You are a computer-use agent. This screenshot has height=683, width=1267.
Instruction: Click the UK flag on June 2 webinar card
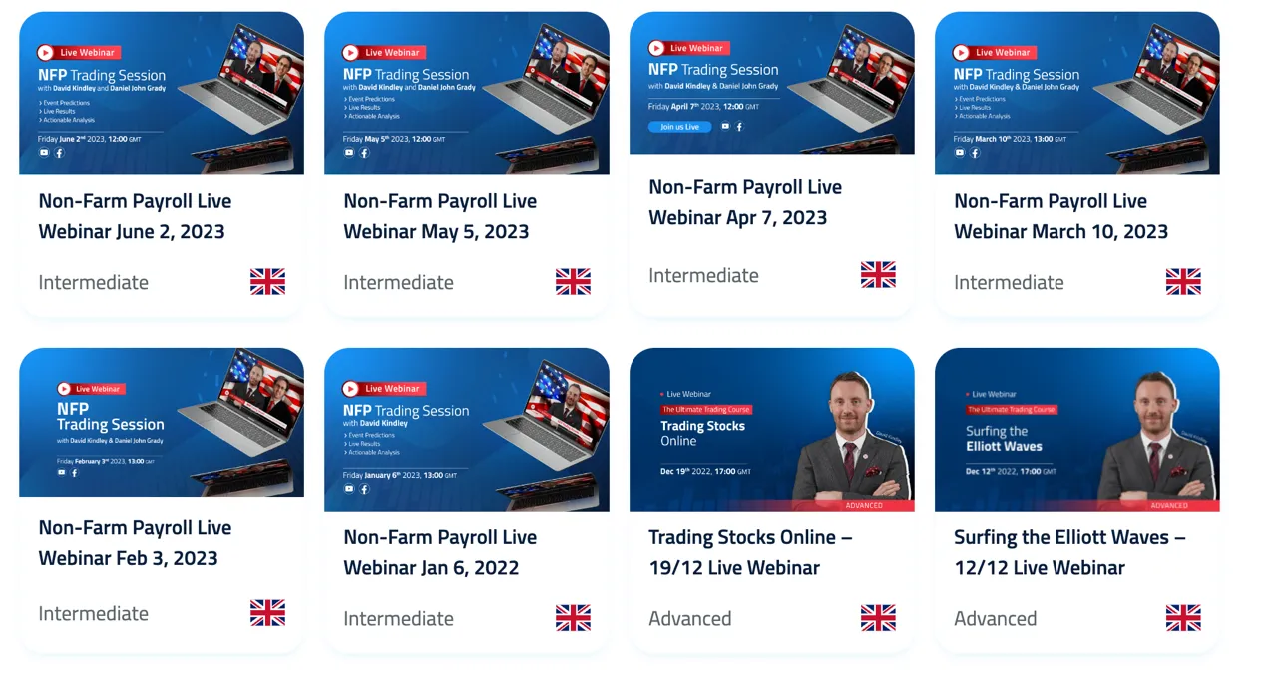tap(267, 282)
